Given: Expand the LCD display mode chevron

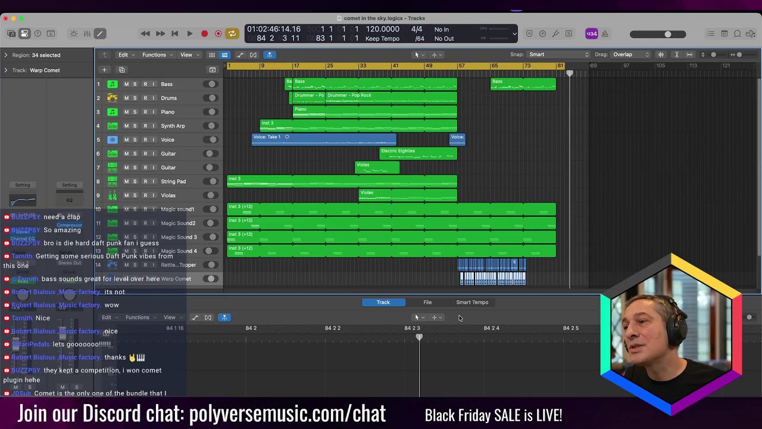Looking at the screenshot, I should pyautogui.click(x=514, y=34).
